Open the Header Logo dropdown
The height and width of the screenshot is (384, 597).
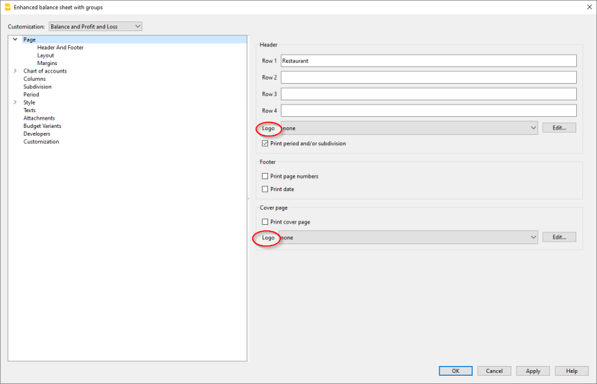click(409, 128)
